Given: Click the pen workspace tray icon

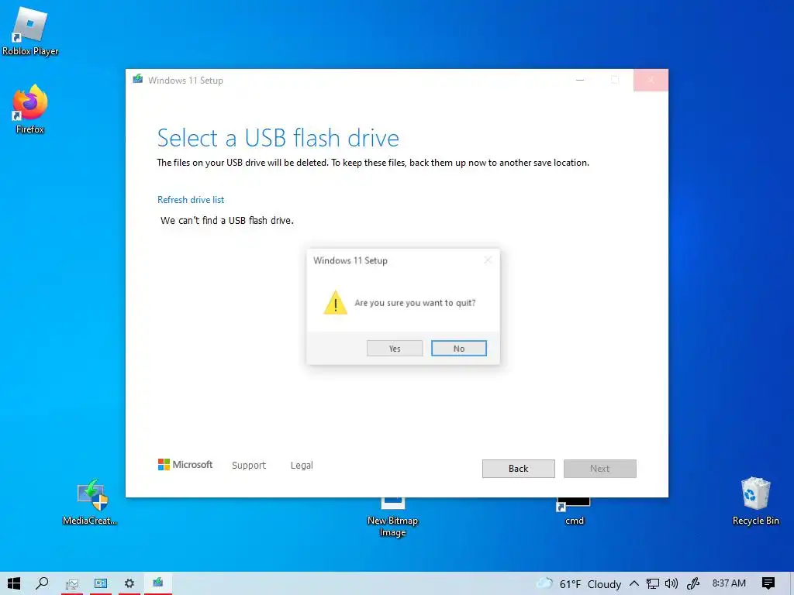Looking at the screenshot, I should (x=692, y=583).
